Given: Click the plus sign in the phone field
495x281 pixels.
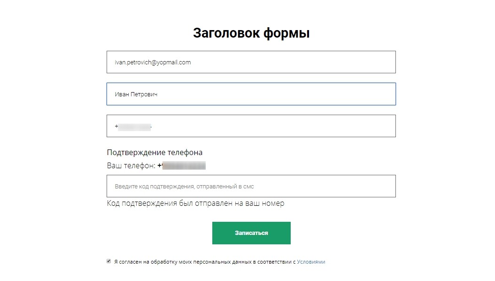Looking at the screenshot, I should tap(116, 126).
